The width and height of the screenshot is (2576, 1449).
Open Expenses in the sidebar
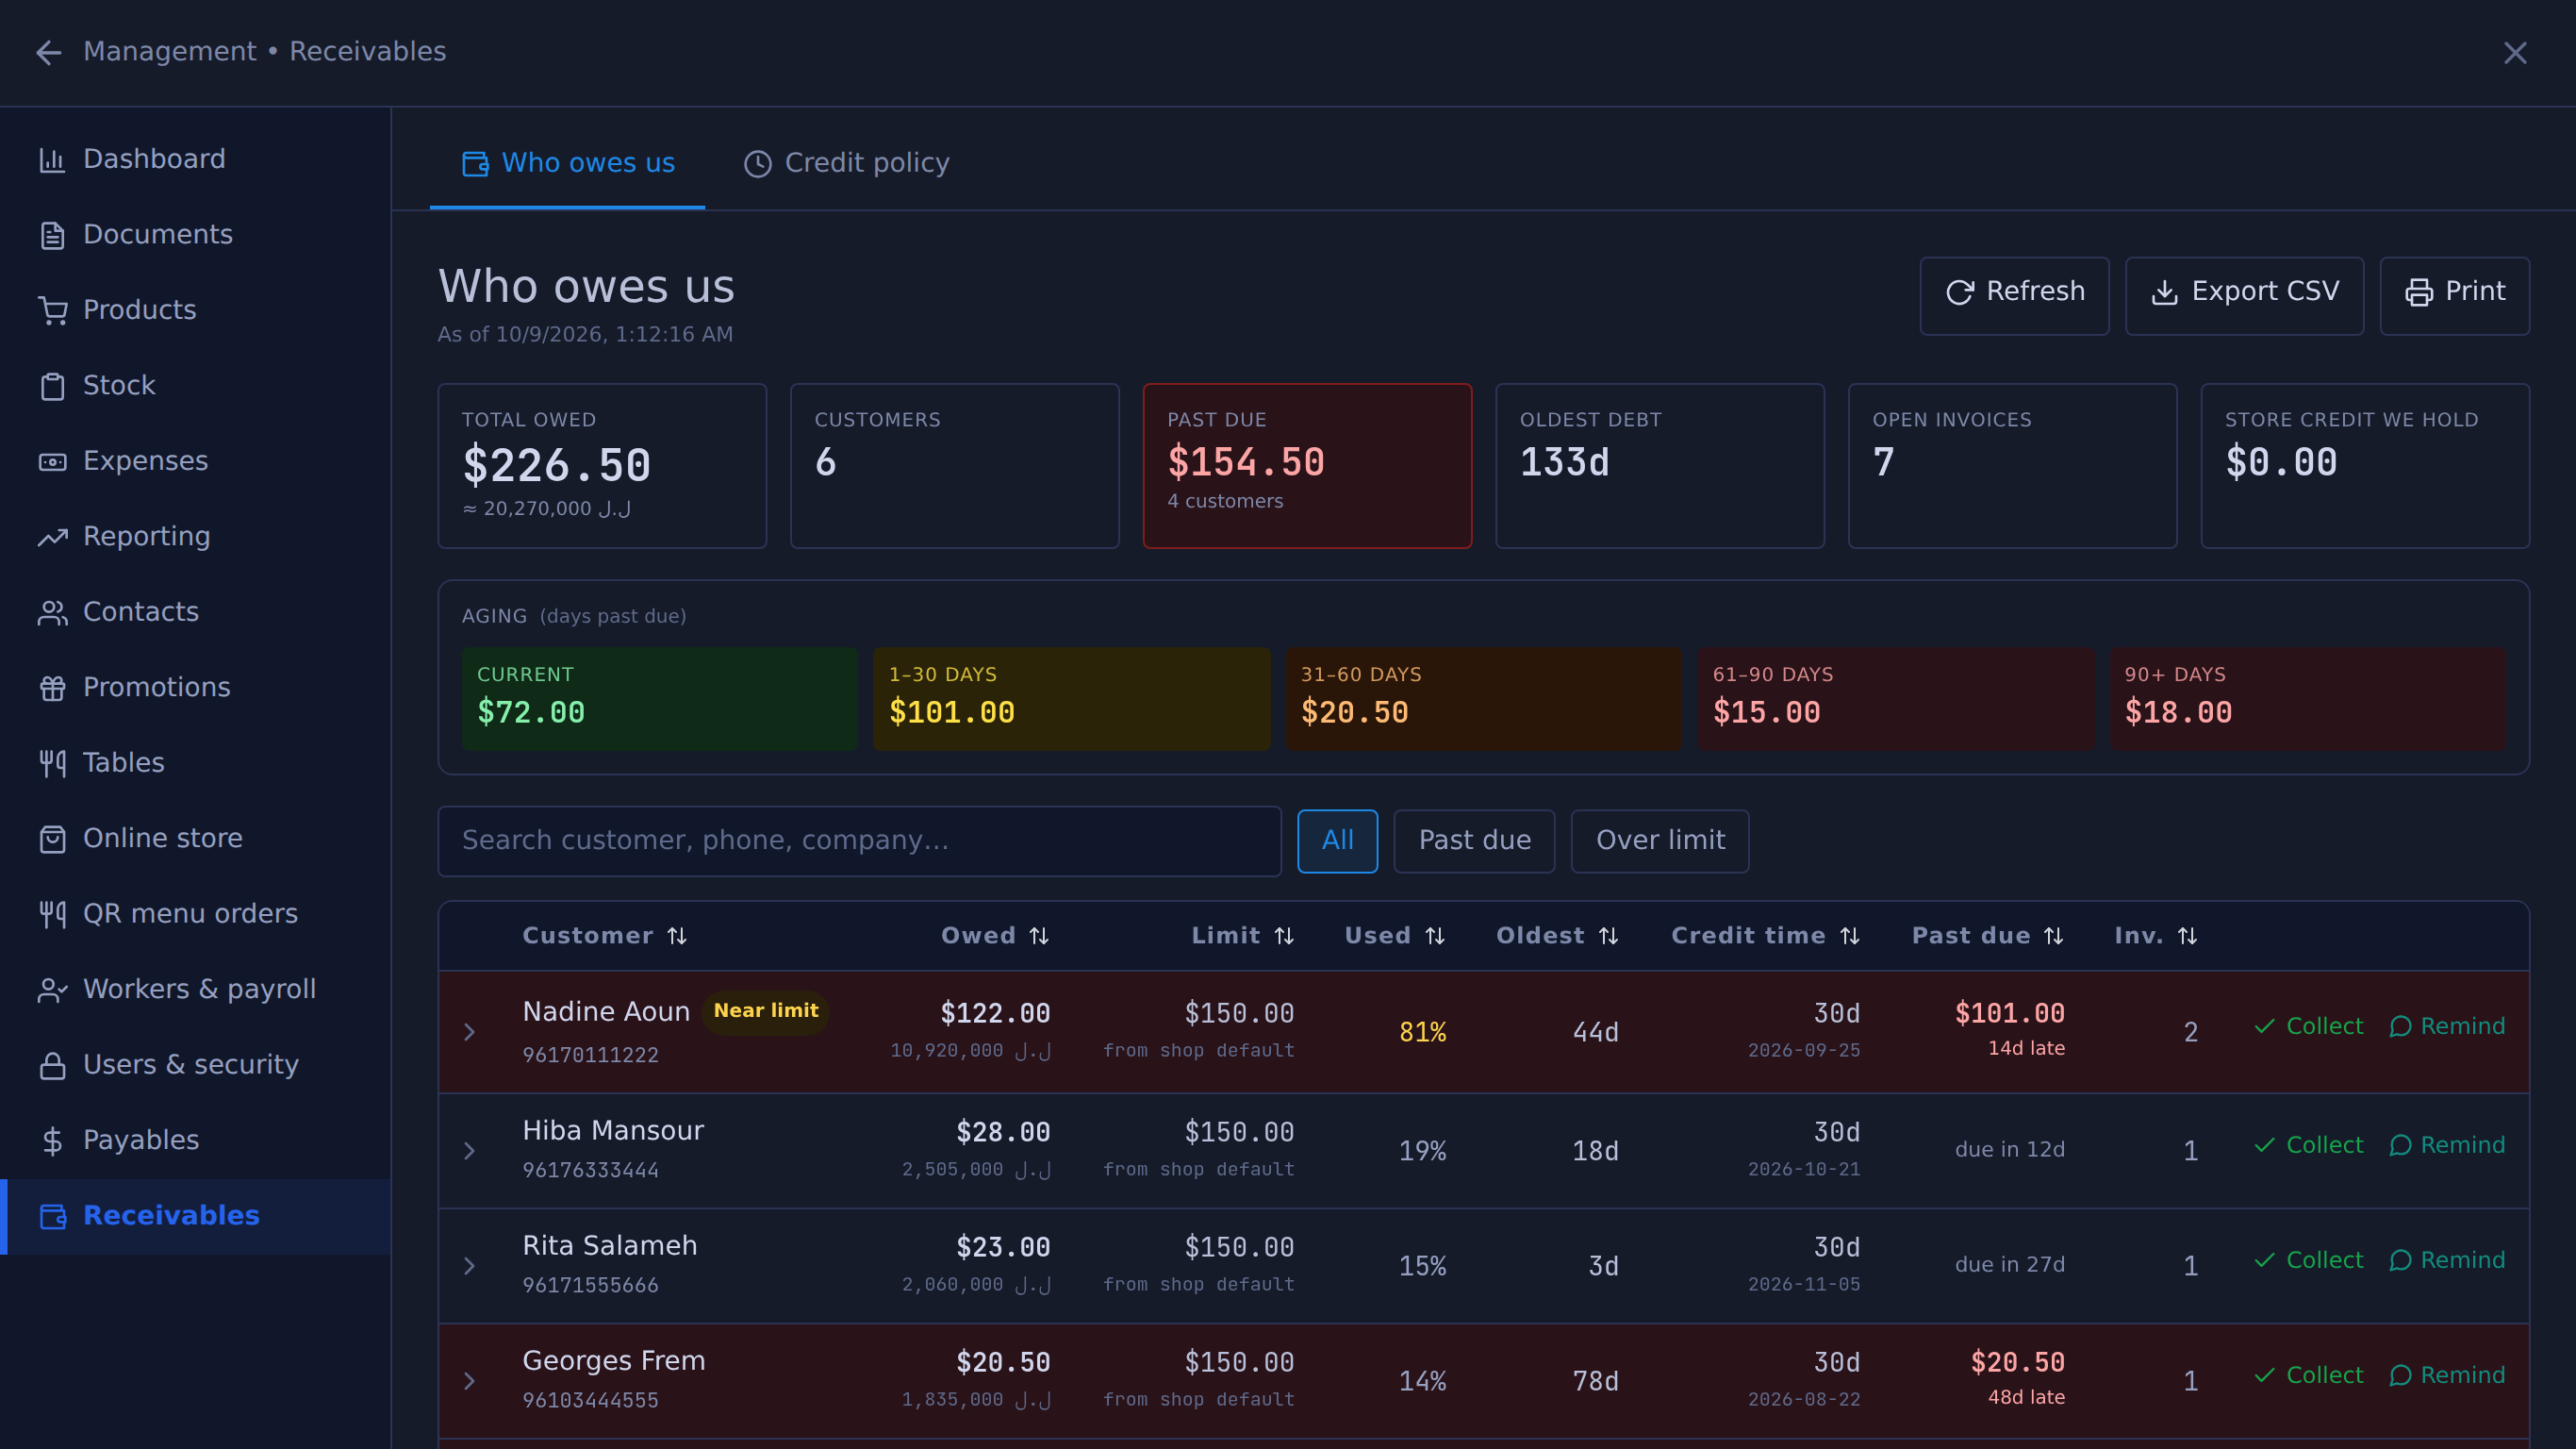click(x=196, y=460)
